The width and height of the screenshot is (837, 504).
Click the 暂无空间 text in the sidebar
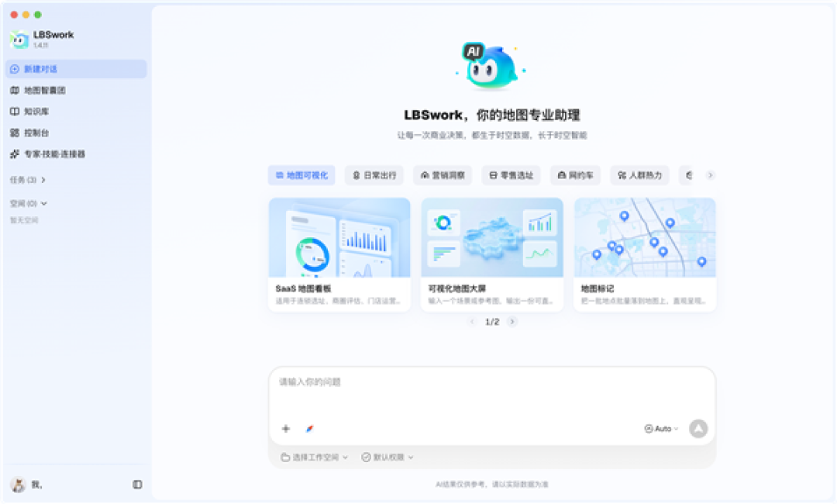click(x=24, y=220)
